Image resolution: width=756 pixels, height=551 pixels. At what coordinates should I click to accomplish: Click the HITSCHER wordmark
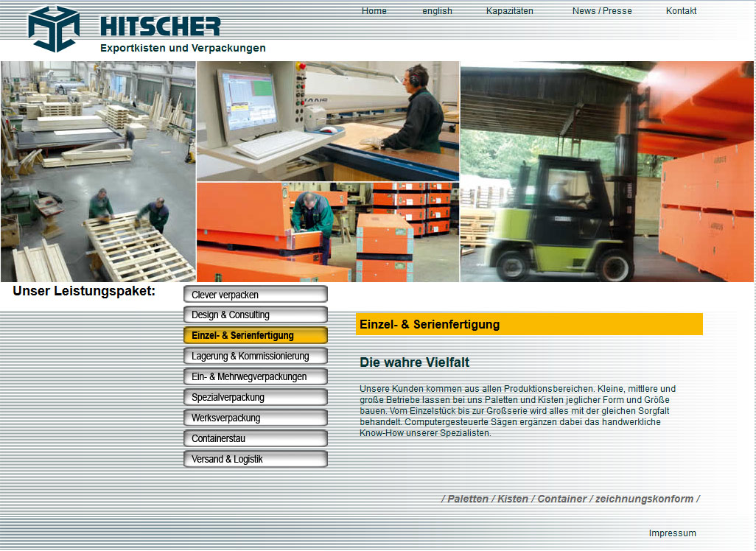[161, 27]
